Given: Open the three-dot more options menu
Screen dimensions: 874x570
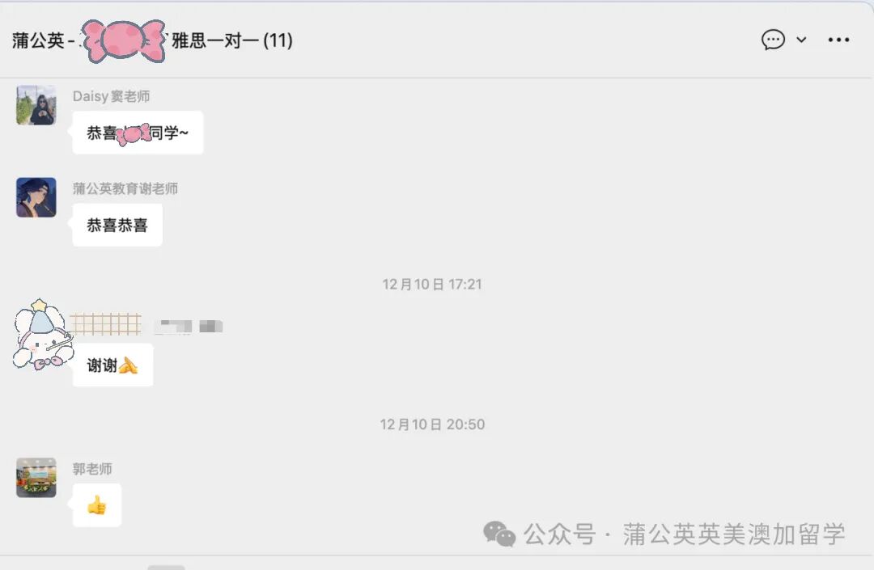Looking at the screenshot, I should click(x=838, y=40).
